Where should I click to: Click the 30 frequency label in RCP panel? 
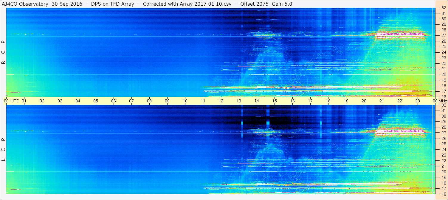tap(443, 18)
